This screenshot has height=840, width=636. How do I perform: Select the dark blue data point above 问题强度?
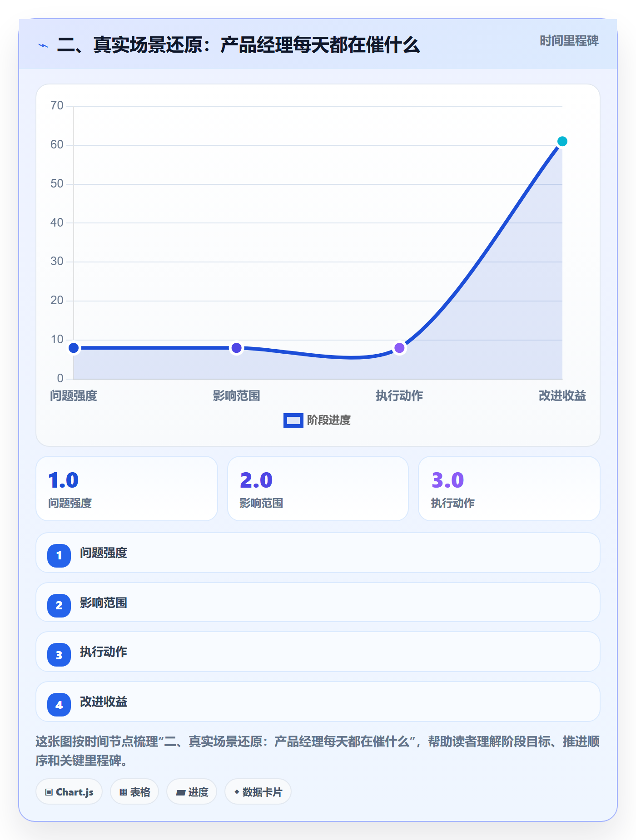coord(74,348)
